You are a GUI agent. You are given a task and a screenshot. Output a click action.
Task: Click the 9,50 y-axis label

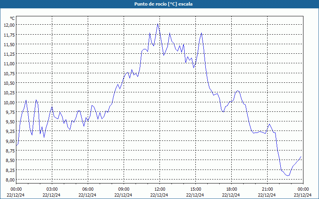pyautogui.click(x=10, y=122)
